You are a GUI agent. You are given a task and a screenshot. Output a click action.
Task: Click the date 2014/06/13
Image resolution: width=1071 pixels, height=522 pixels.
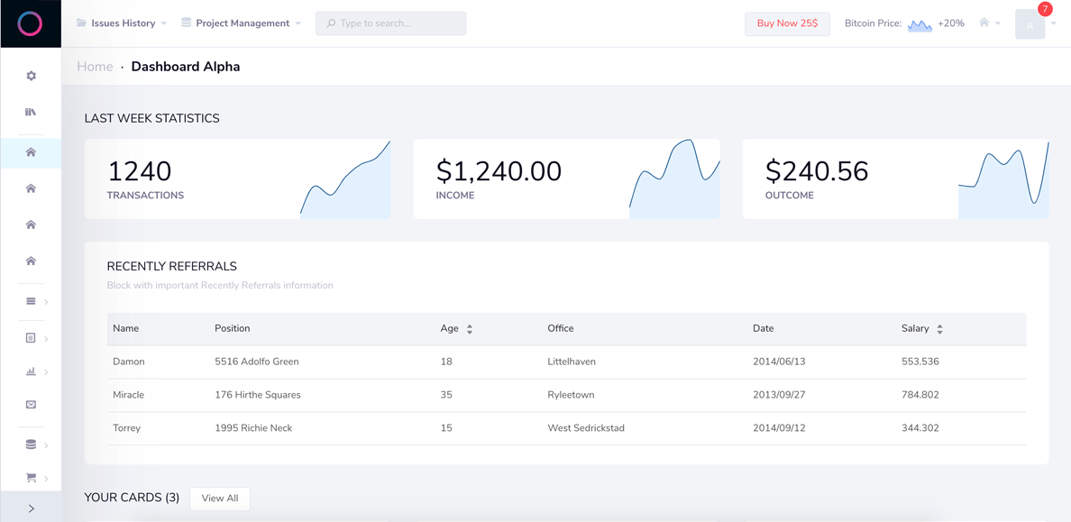779,362
